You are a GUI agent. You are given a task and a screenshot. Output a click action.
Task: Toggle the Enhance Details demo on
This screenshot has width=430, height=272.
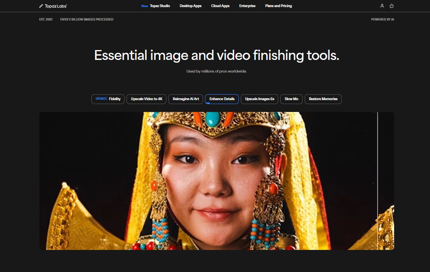[x=222, y=99]
